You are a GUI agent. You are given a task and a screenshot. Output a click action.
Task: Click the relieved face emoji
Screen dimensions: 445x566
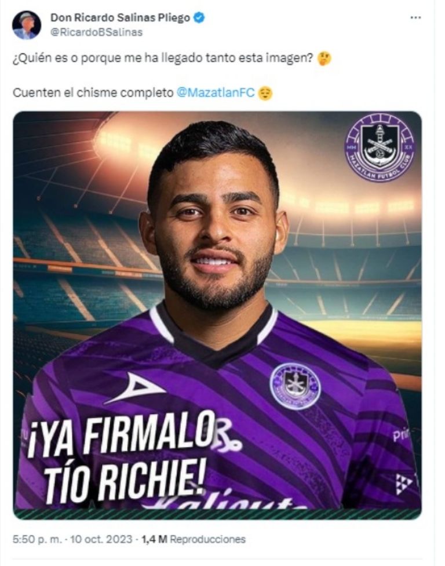pos(265,93)
